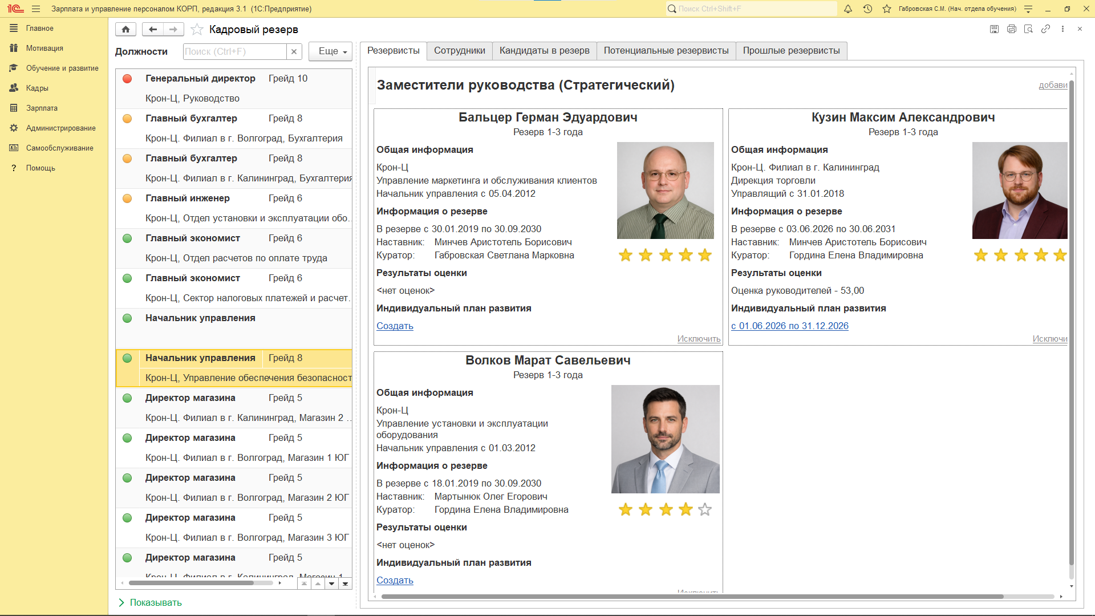
Task: Open history clock icon
Action: coord(867,9)
